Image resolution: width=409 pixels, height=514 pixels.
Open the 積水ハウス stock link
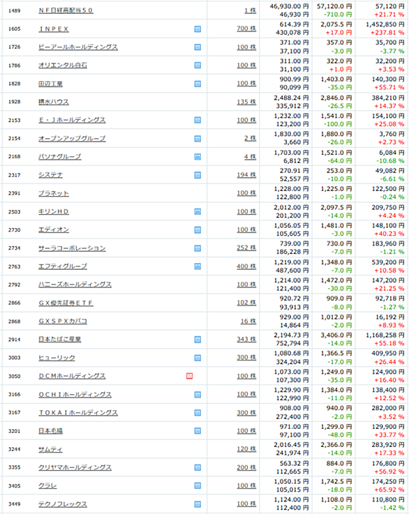54,102
